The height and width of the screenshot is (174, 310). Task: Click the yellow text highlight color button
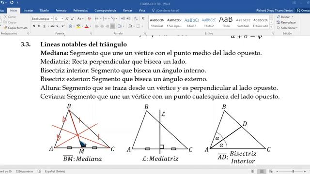tap(78, 26)
